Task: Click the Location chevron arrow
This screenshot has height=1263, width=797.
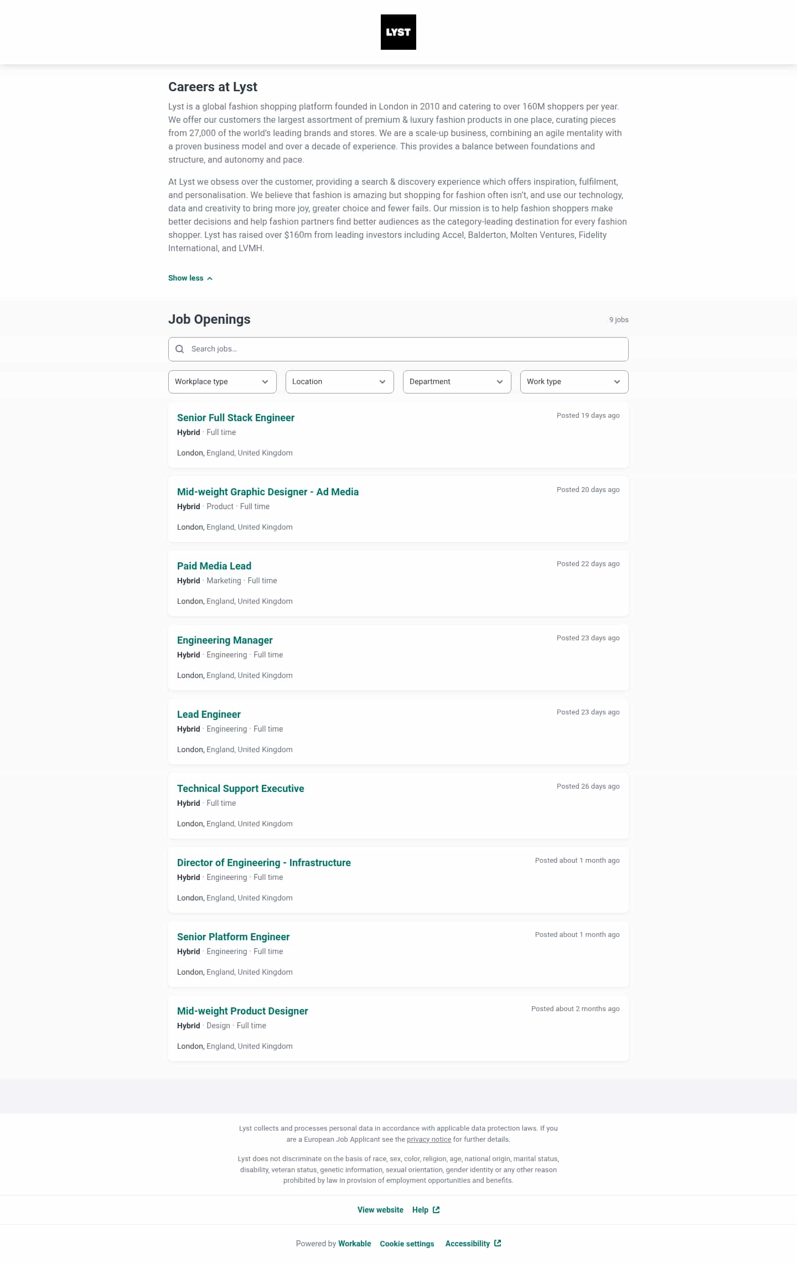Action: pyautogui.click(x=382, y=382)
